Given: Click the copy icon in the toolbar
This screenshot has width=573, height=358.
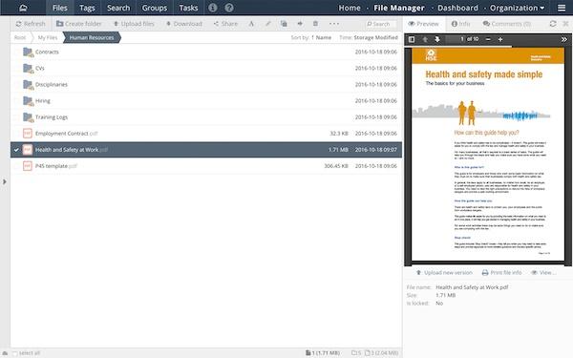Looking at the screenshot, I should point(284,24).
